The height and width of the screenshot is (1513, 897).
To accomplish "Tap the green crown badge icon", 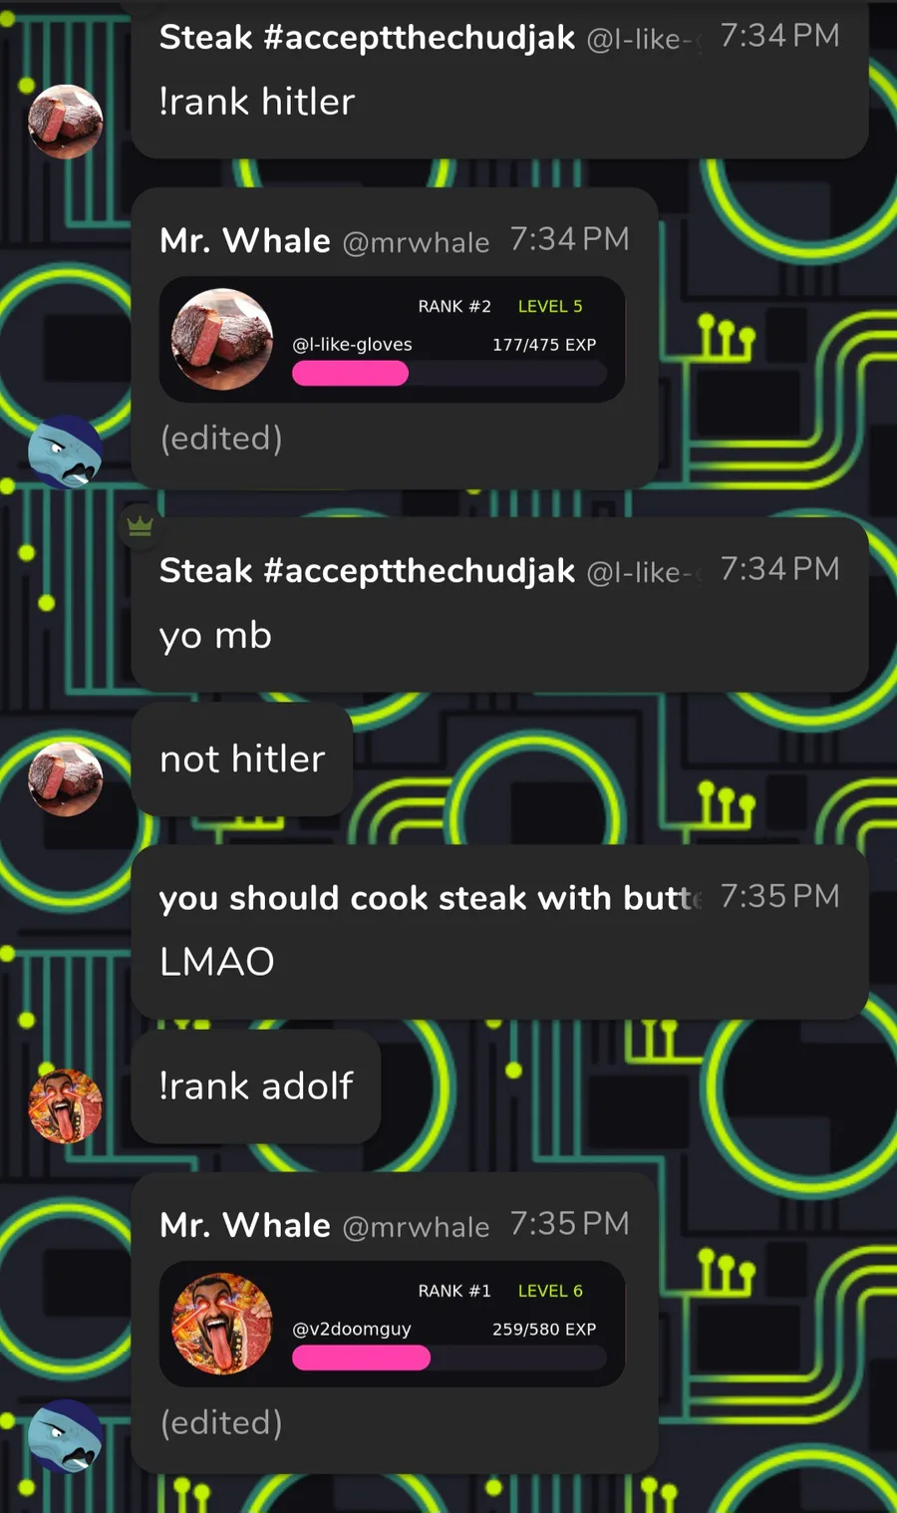I will click(x=140, y=525).
